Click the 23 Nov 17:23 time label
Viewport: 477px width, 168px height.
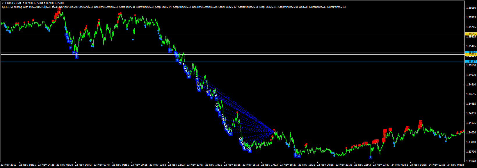pos(270,165)
